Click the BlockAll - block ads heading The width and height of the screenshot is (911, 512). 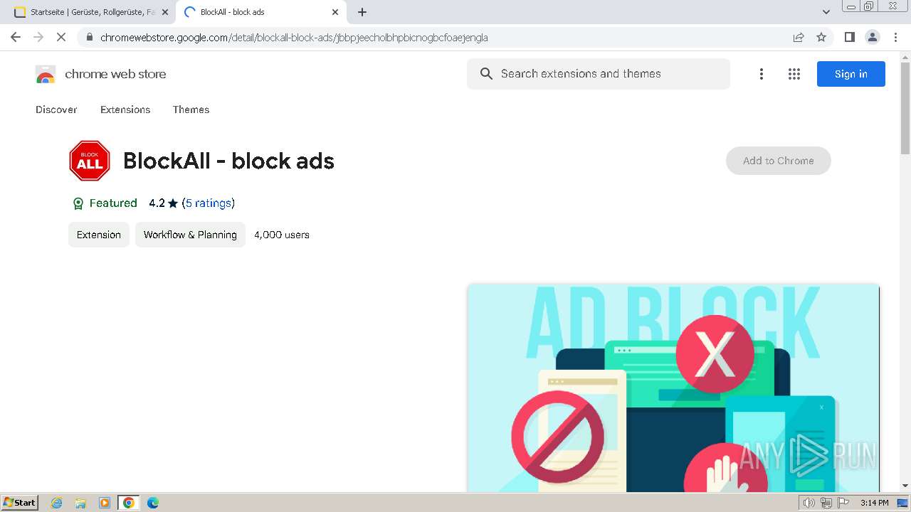coord(228,161)
